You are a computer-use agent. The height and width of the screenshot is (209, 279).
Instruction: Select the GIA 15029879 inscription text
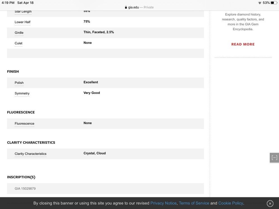25,189
